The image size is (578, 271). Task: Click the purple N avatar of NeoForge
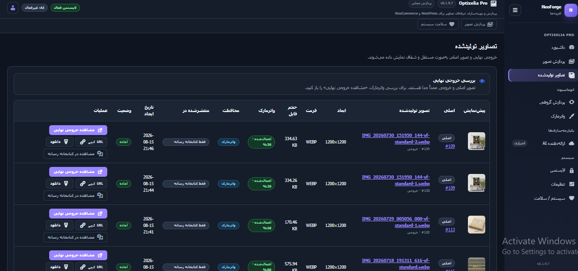point(571,10)
